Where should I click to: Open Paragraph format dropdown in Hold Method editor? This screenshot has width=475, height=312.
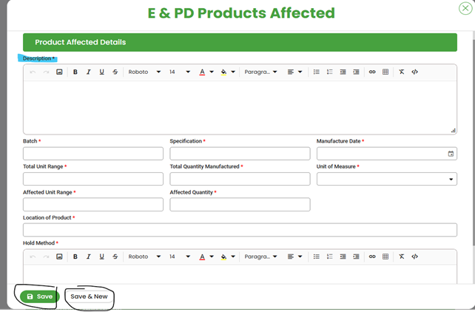click(x=260, y=257)
